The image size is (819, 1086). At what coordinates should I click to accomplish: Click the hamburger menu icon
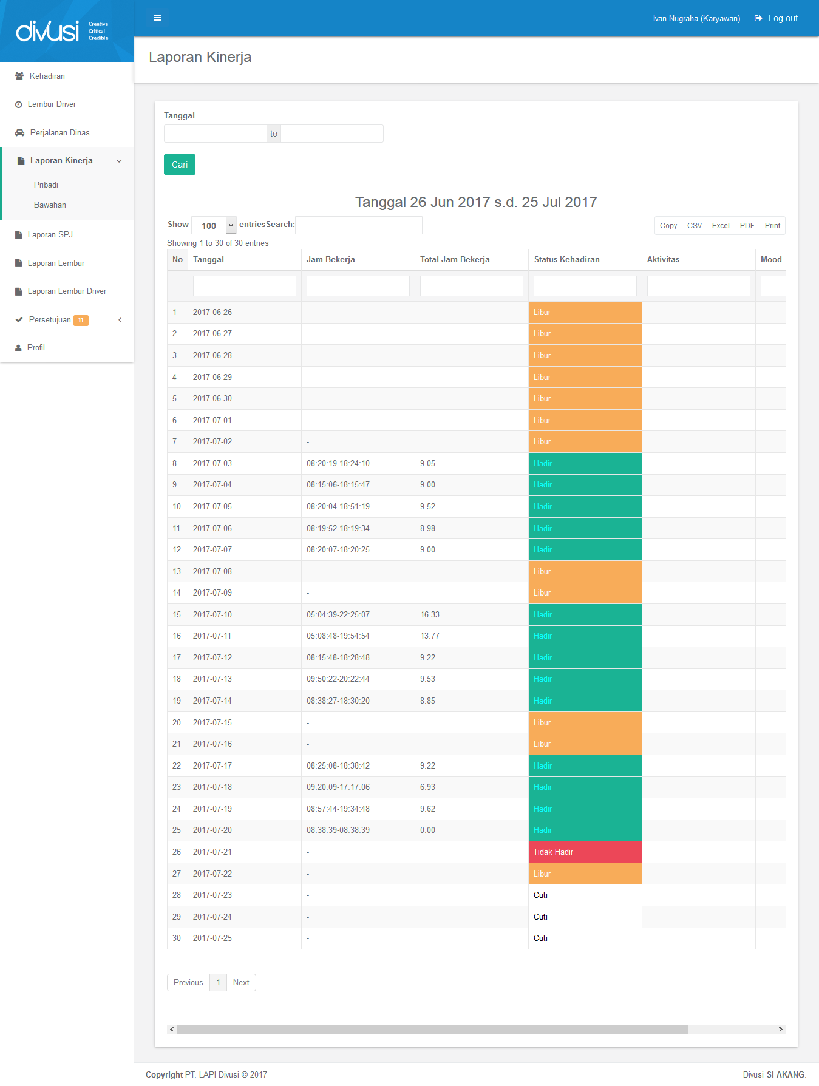point(157,18)
